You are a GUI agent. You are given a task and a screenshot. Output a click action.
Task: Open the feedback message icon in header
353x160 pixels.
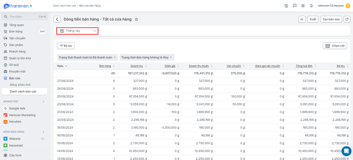(294, 6)
